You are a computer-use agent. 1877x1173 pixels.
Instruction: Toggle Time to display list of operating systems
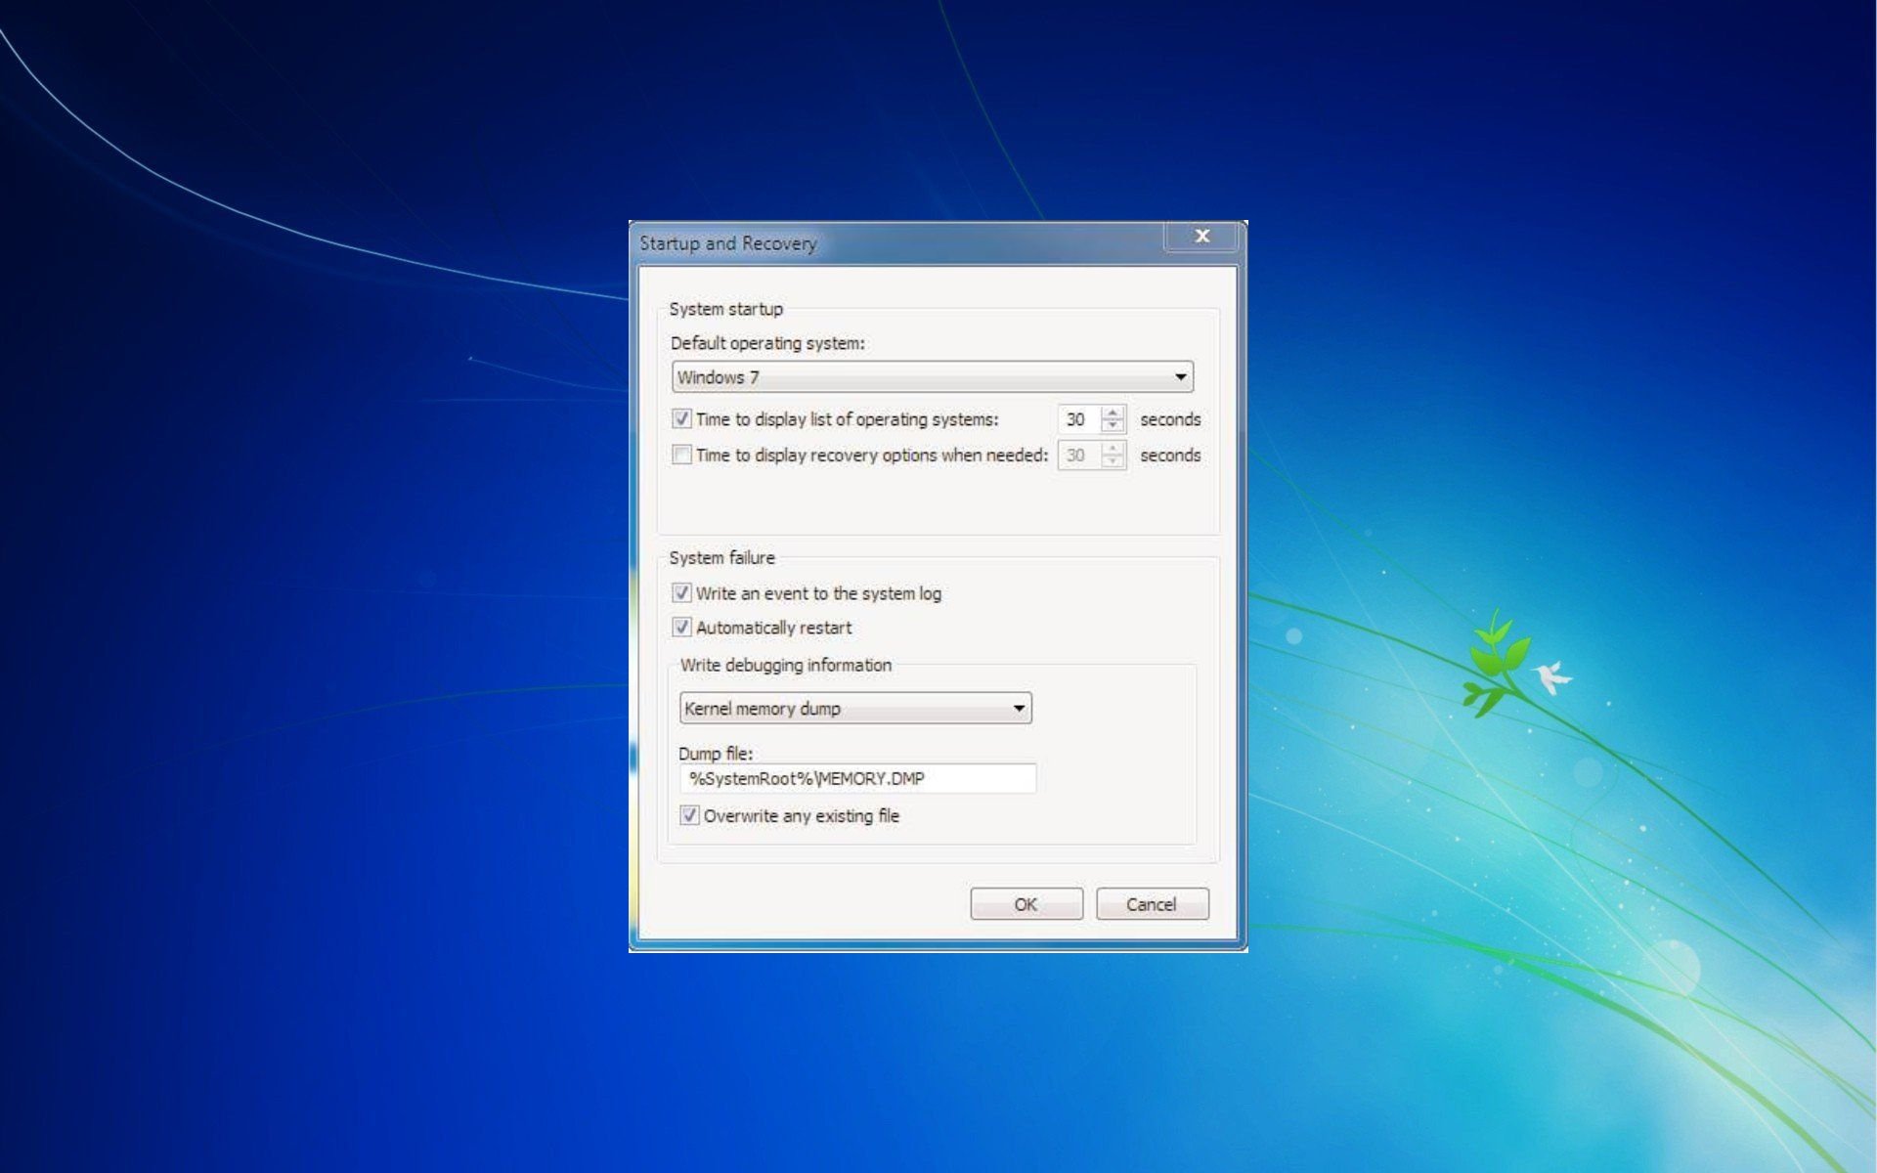[x=682, y=419]
